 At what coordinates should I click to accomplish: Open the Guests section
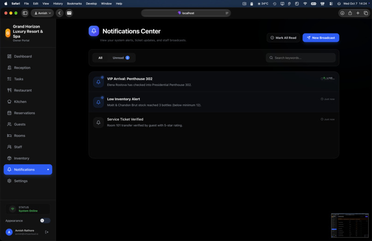[x=28, y=124]
